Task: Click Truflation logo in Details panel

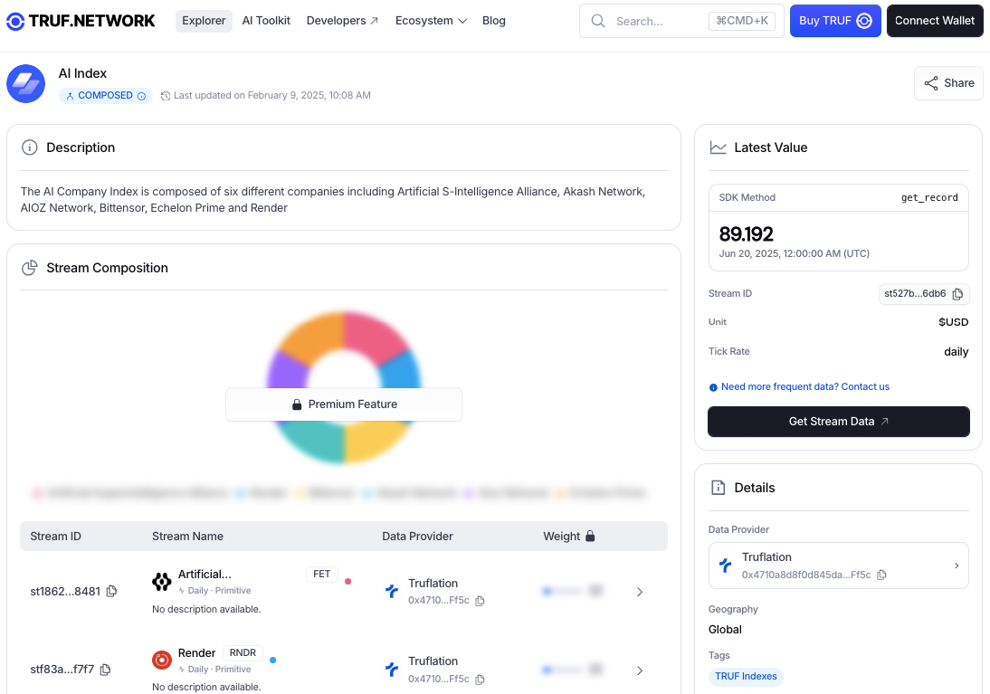Action: [x=726, y=566]
